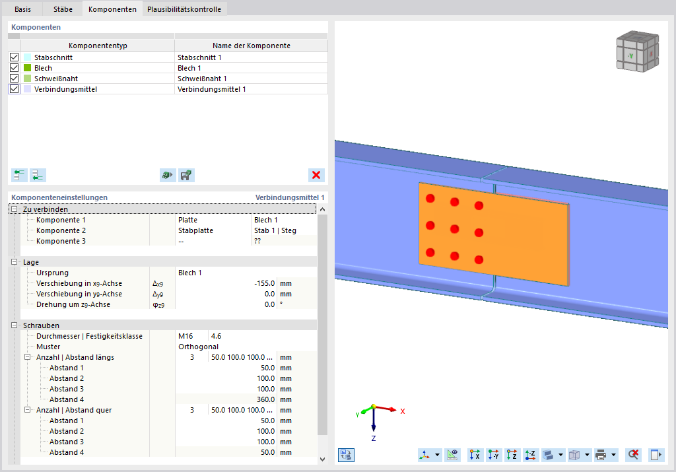The width and height of the screenshot is (676, 472).
Task: Click wireframe transparent box icon
Action: pos(575,455)
